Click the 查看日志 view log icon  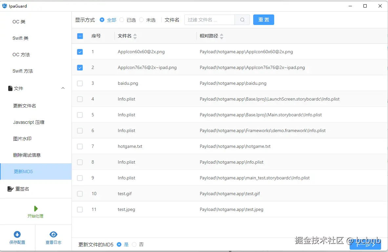[x=53, y=234]
